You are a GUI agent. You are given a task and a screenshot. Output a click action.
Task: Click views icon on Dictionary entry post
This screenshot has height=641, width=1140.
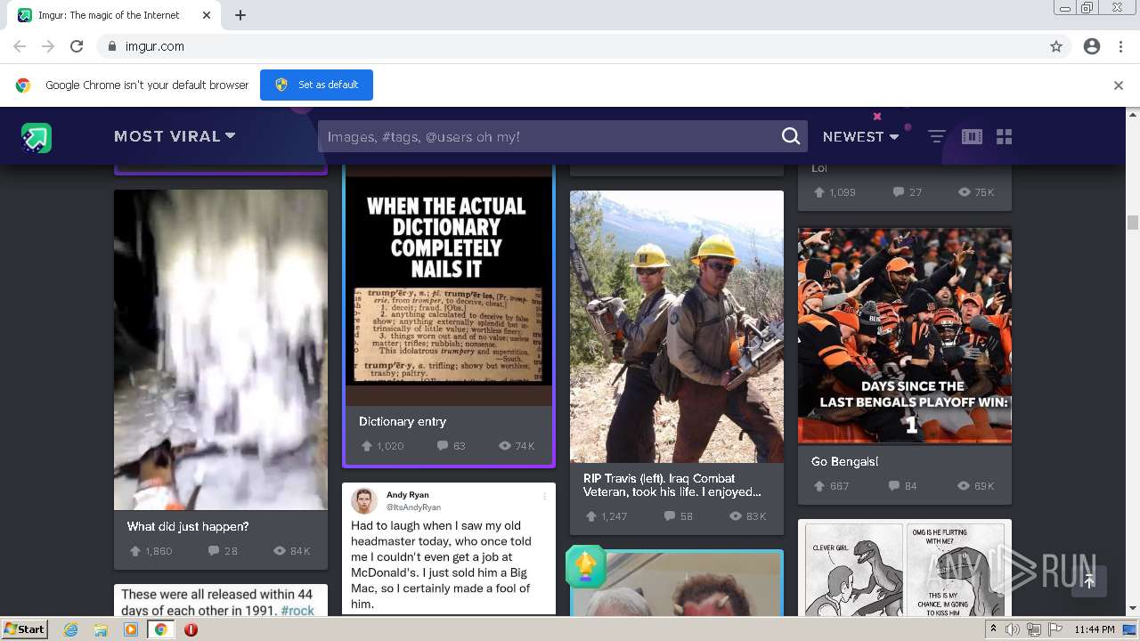click(505, 446)
